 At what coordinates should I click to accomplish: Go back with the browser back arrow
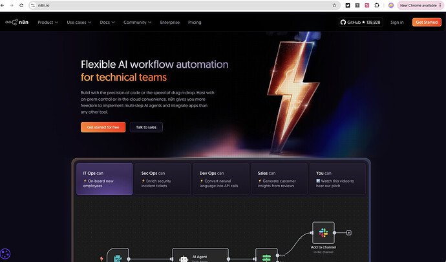pos(6,5)
